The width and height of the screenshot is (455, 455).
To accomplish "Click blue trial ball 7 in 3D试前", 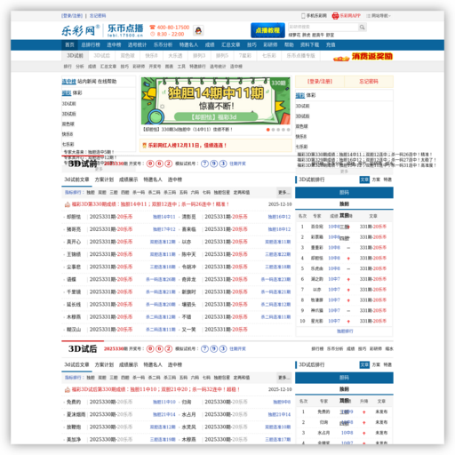I will coord(204,164).
